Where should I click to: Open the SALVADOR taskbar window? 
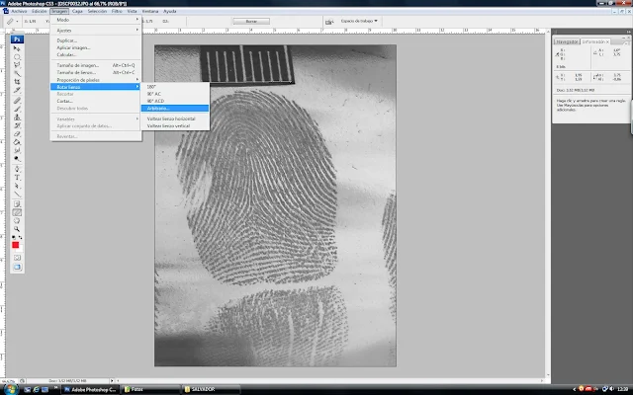[211, 389]
